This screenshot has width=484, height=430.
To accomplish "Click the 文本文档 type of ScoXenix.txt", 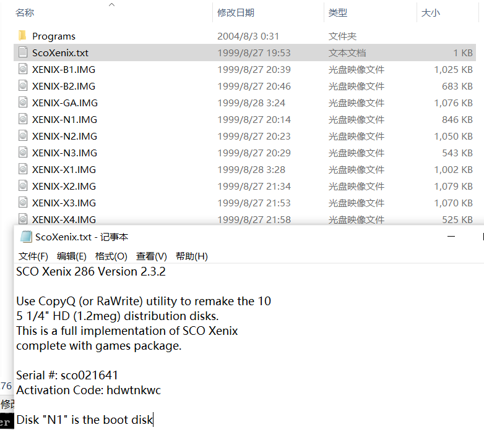I will [x=347, y=53].
